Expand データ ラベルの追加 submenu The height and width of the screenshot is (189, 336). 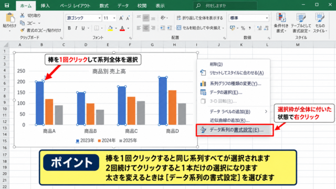click(x=233, y=111)
